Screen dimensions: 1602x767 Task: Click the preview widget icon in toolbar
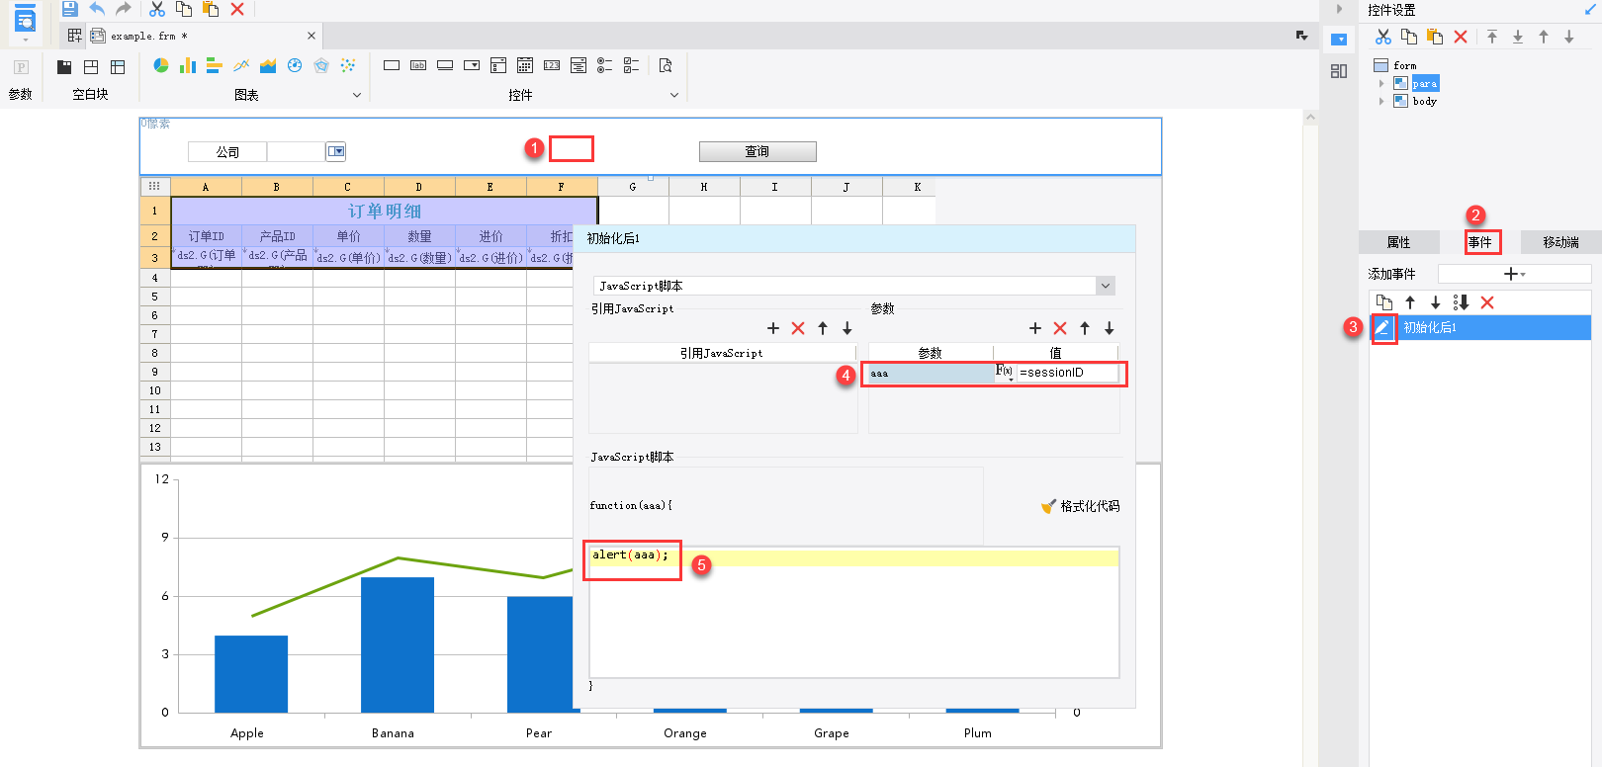(666, 65)
